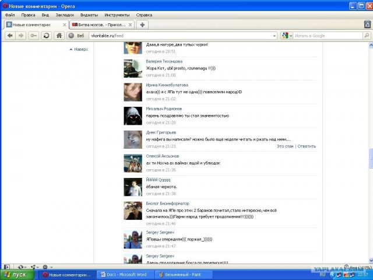This screenshot has width=373, height=280.
Task: Go to Home via house icon
Action: tap(58, 36)
